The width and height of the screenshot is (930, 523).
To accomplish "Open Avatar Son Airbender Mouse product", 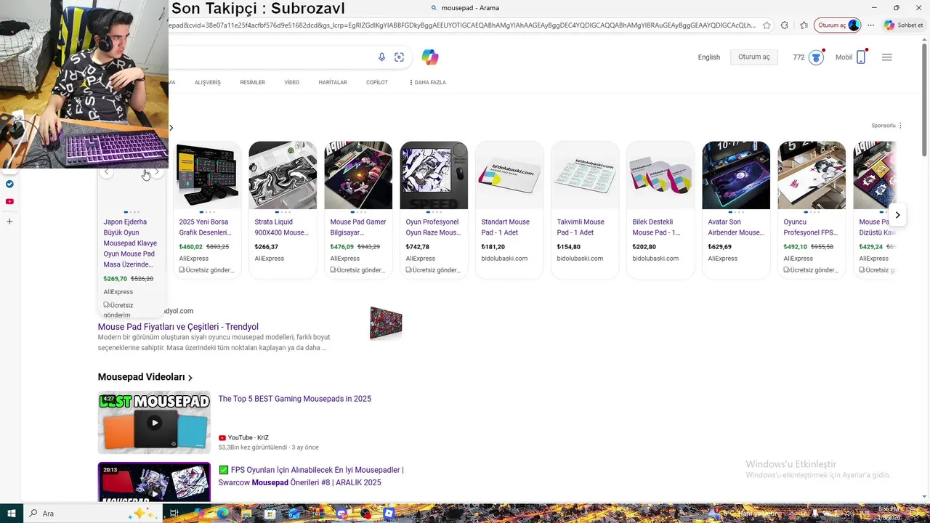I will coord(735,227).
